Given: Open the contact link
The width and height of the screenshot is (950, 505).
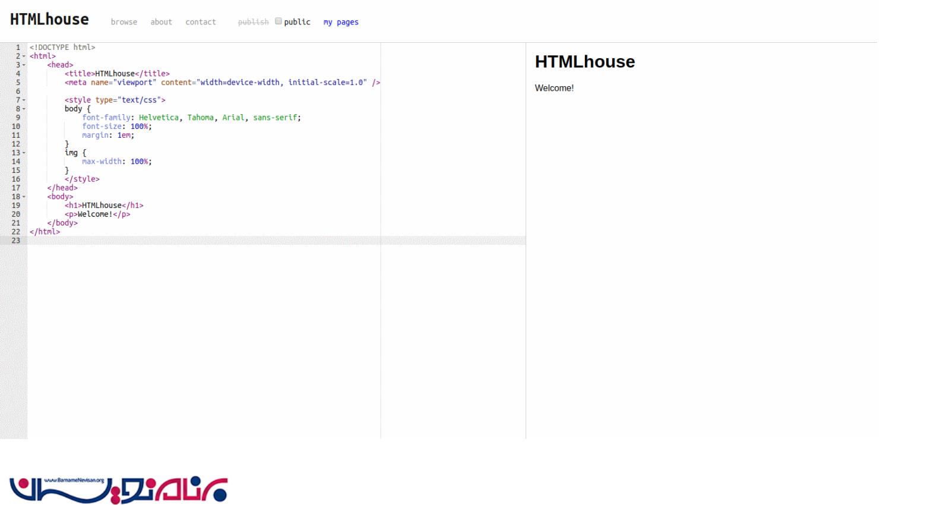Looking at the screenshot, I should (x=200, y=22).
